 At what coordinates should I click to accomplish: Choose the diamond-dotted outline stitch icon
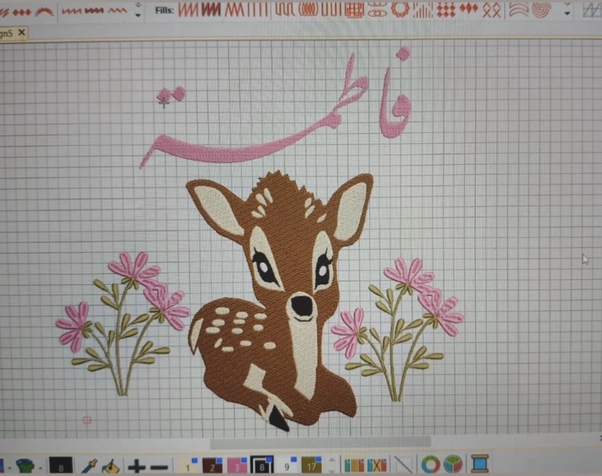(21, 12)
